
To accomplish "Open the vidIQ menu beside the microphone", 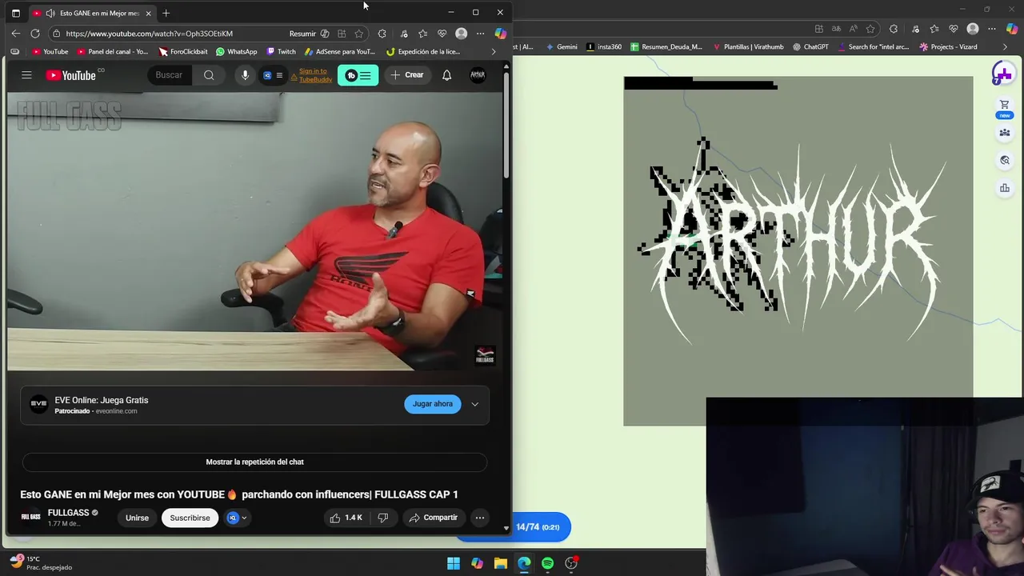I will tap(273, 75).
